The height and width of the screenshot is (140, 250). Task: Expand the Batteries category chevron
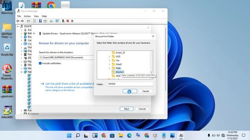coord(21,33)
